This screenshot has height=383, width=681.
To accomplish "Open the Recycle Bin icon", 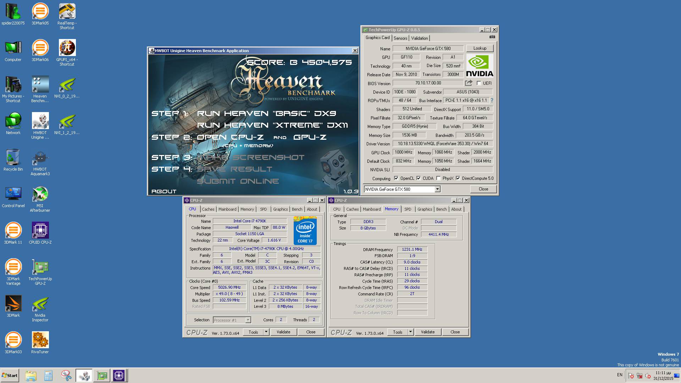I will tap(13, 160).
